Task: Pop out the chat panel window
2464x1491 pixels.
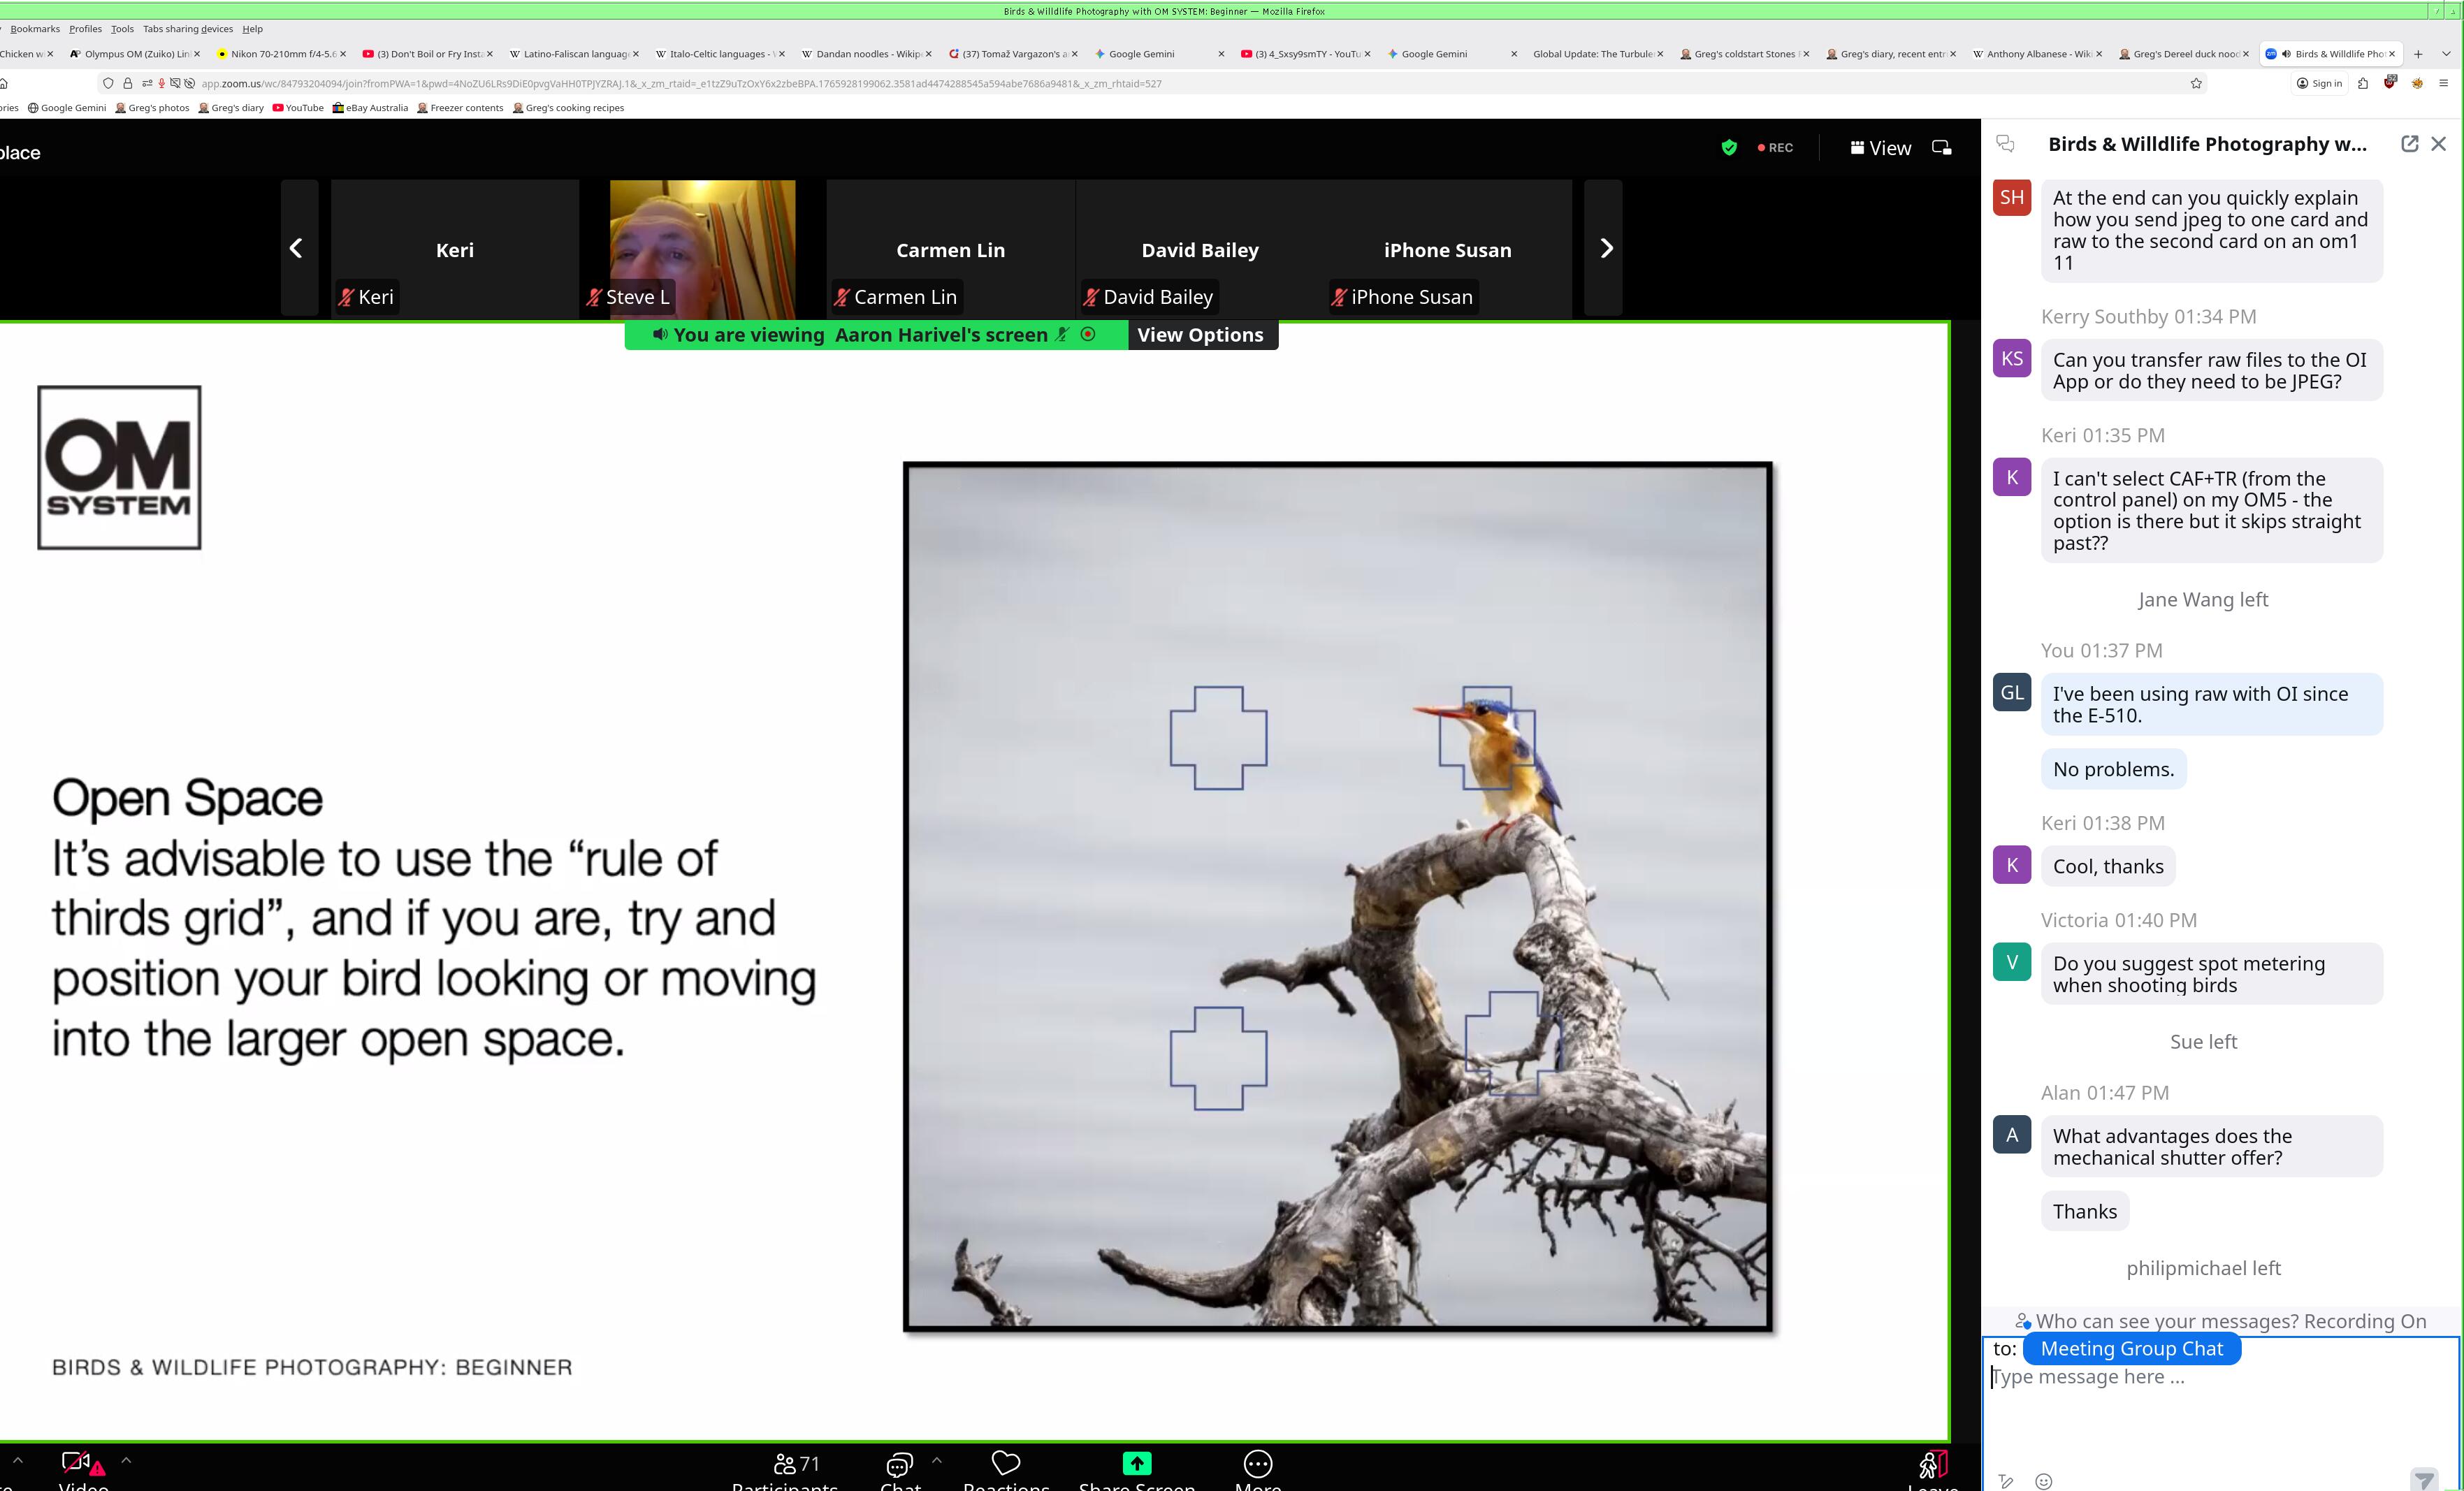Action: 2409,144
